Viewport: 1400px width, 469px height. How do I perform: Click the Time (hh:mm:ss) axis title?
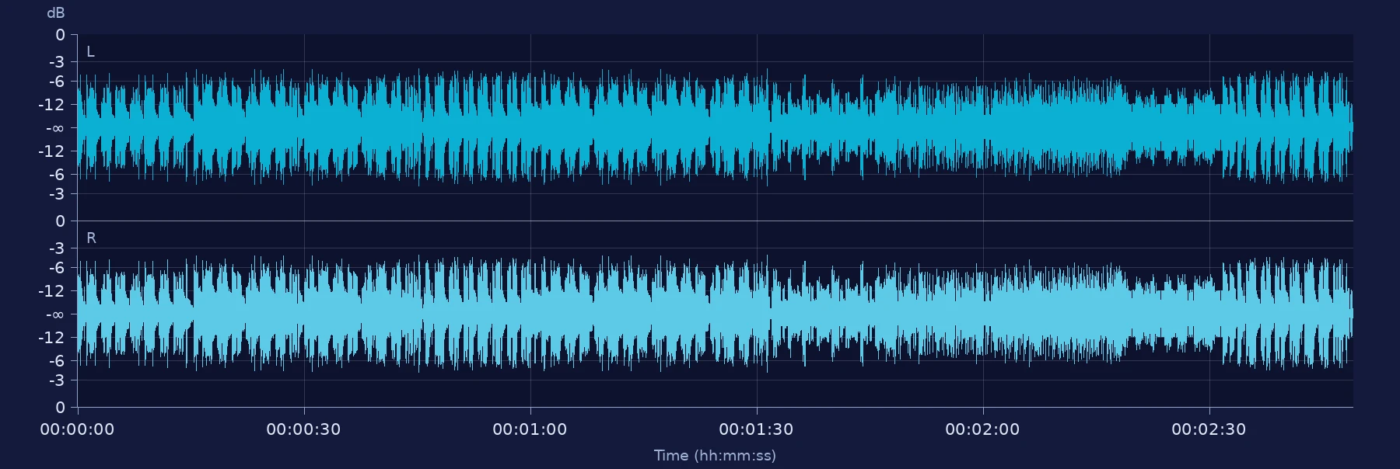pyautogui.click(x=715, y=456)
